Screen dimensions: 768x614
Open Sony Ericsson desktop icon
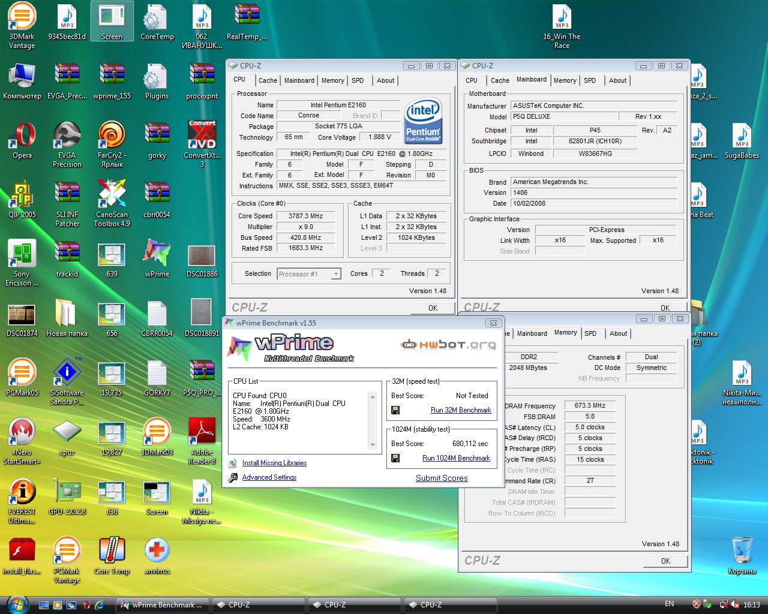tap(22, 263)
